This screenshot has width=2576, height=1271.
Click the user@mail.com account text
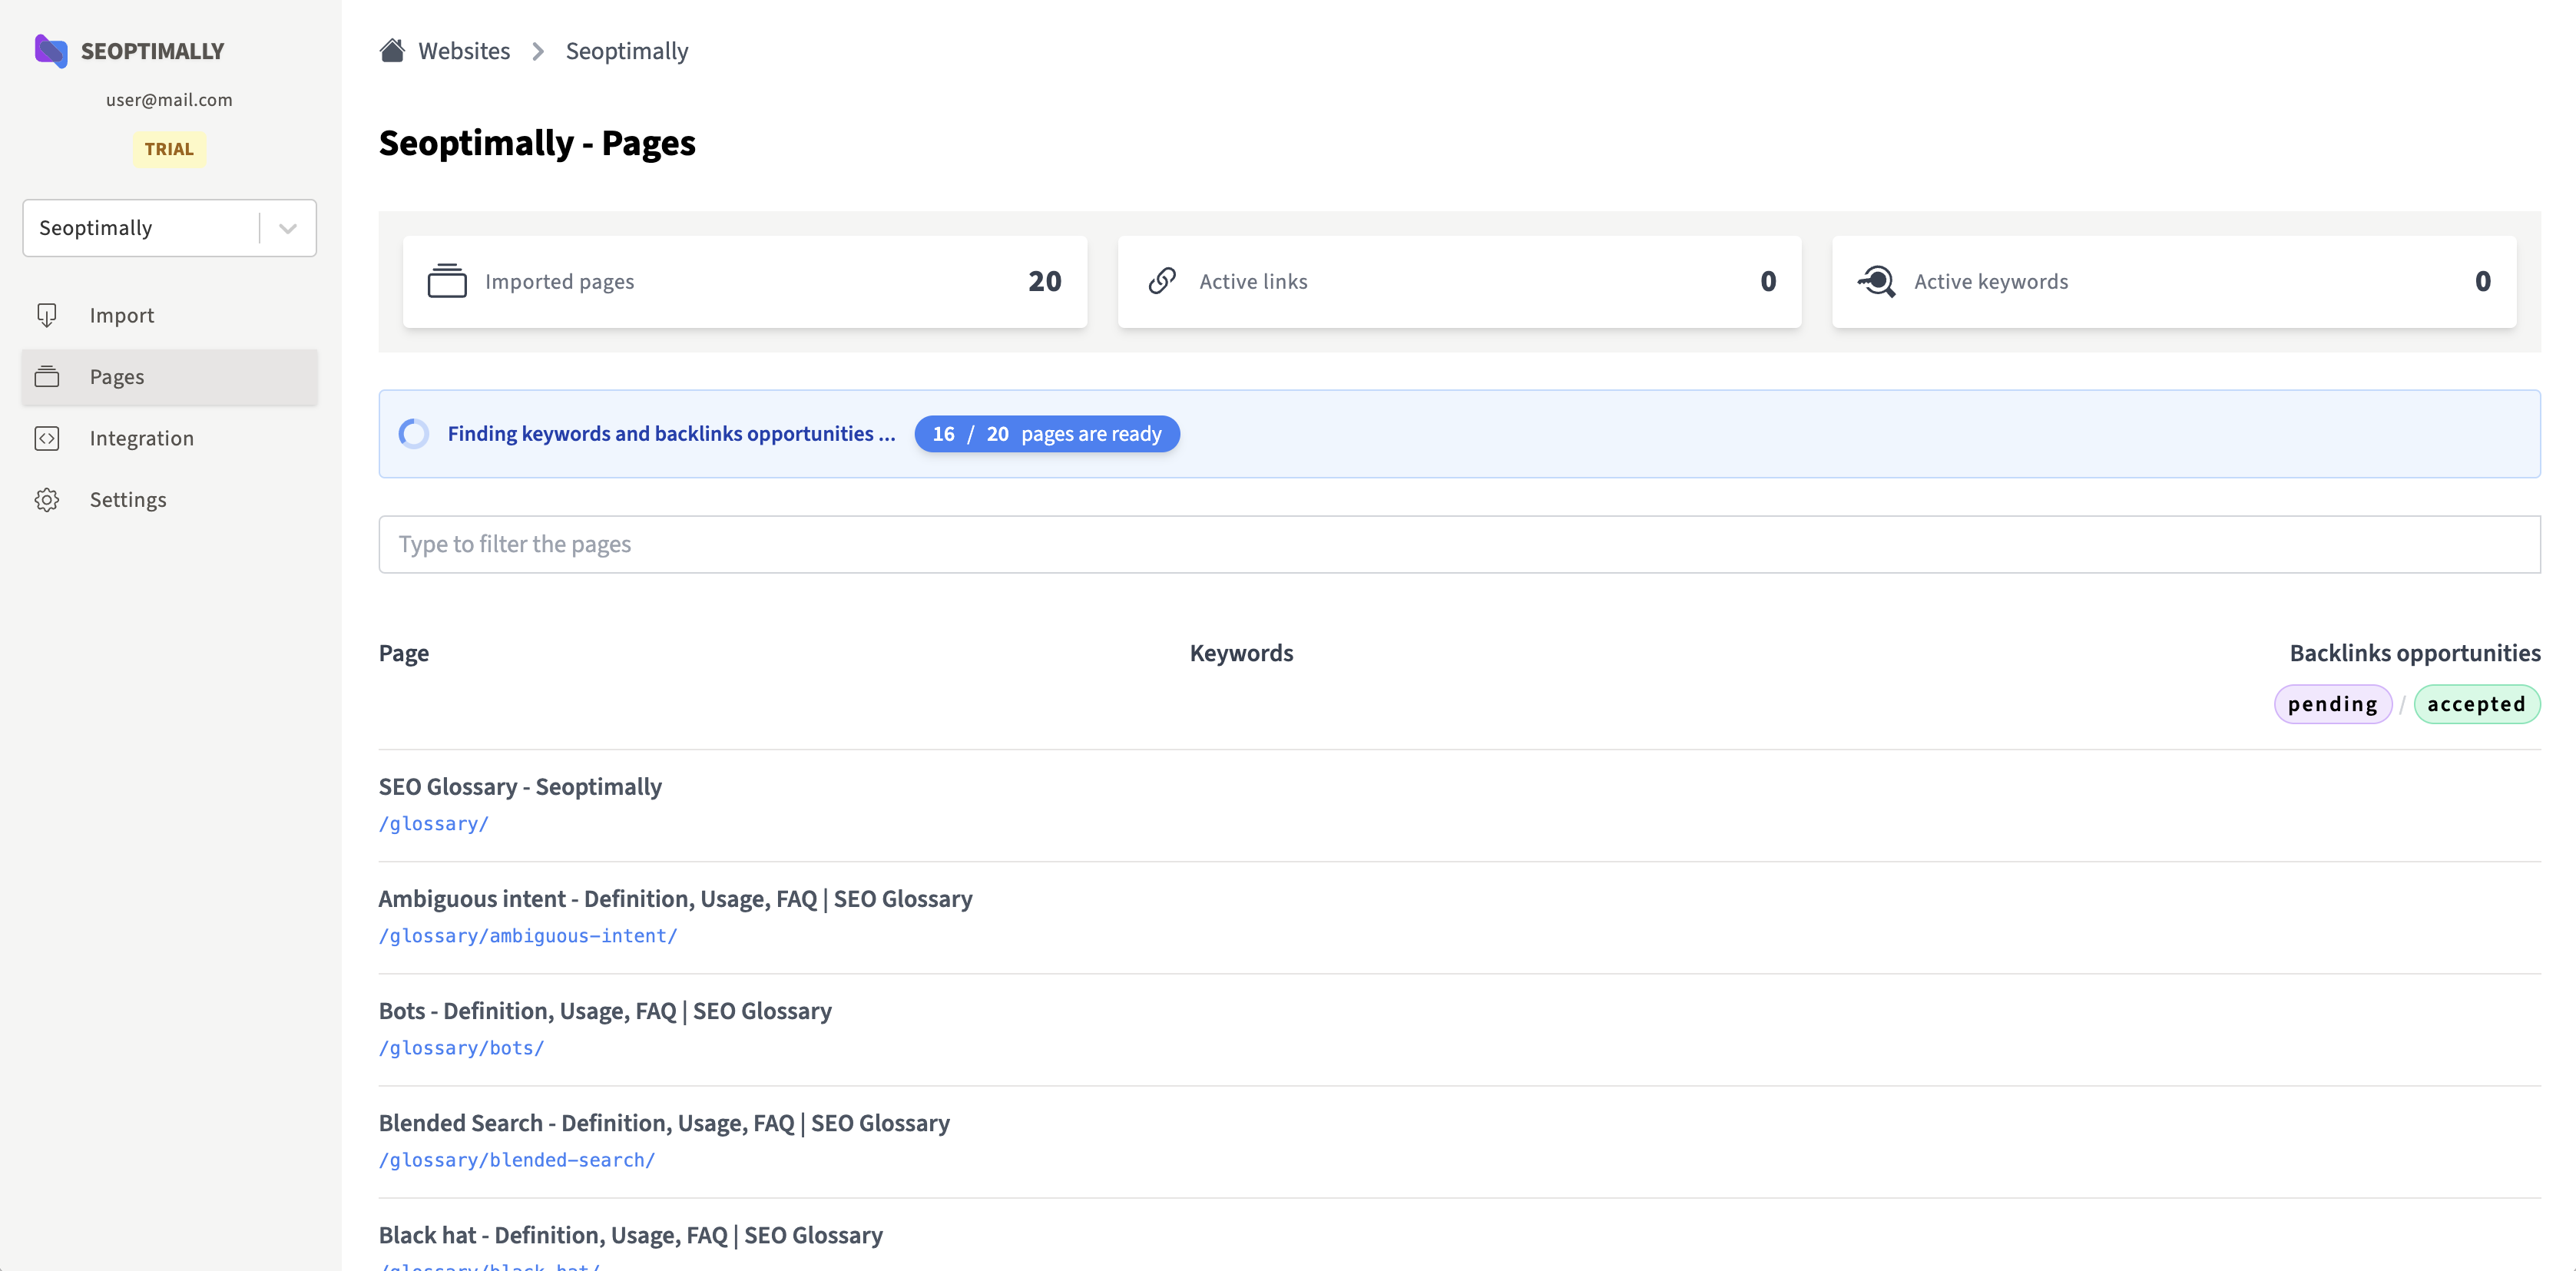click(x=169, y=100)
